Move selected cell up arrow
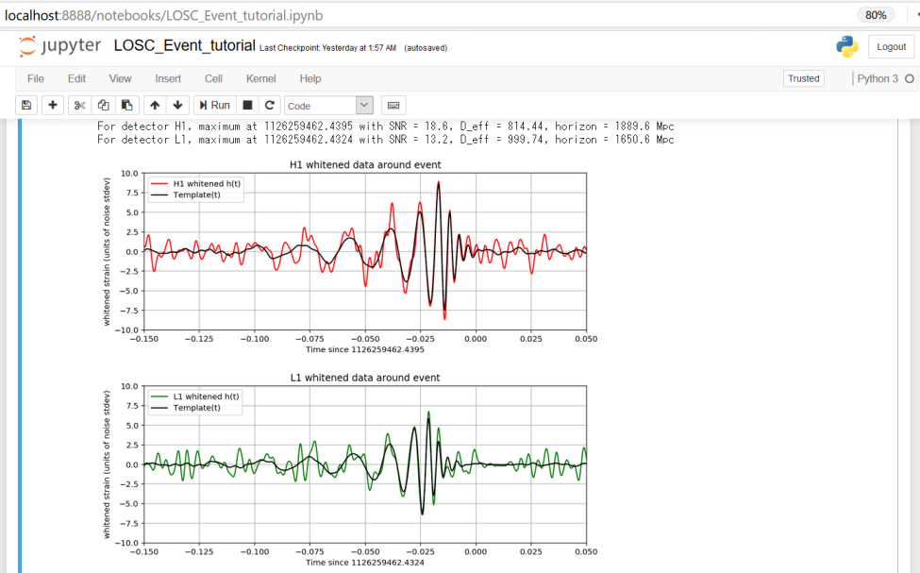This screenshot has width=920, height=573. pos(155,106)
